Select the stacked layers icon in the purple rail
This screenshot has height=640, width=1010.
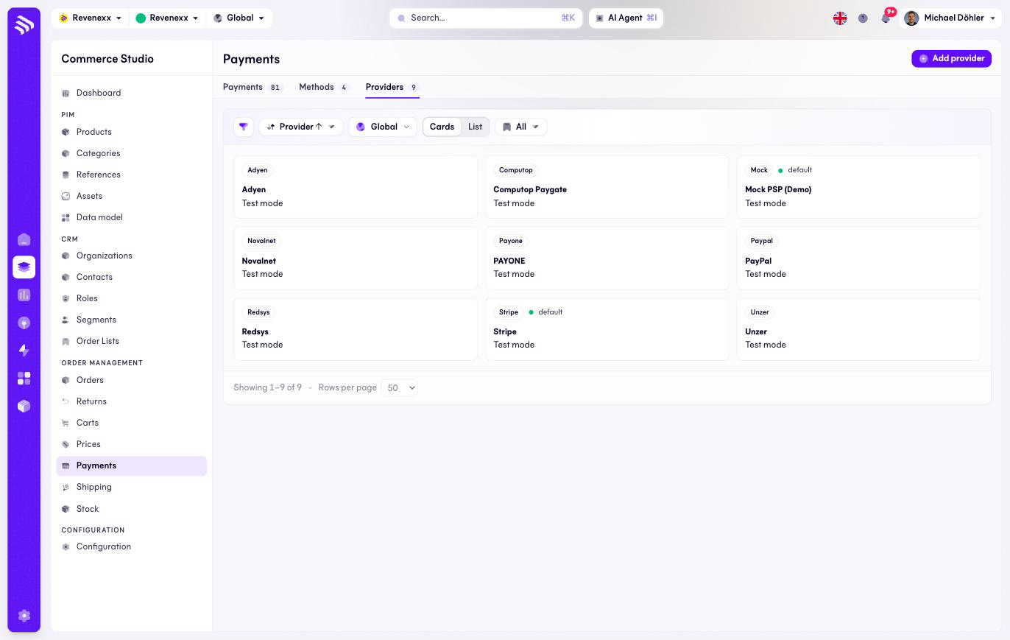pyautogui.click(x=24, y=267)
